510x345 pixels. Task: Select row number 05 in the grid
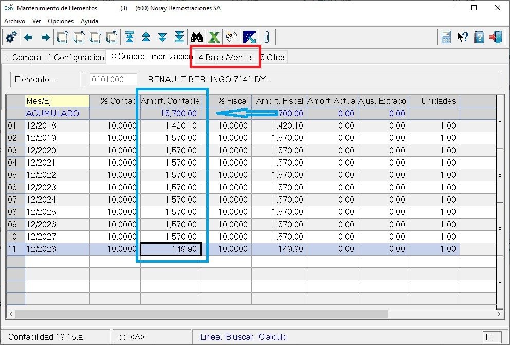coord(15,175)
